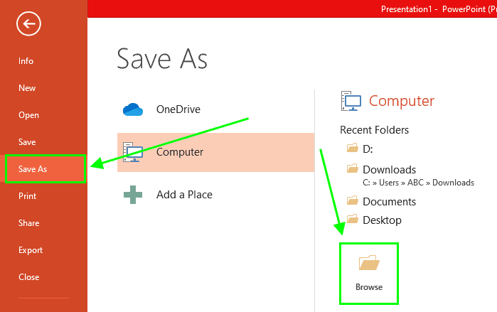497x312 pixels.
Task: Open the Export options
Action: click(x=31, y=250)
